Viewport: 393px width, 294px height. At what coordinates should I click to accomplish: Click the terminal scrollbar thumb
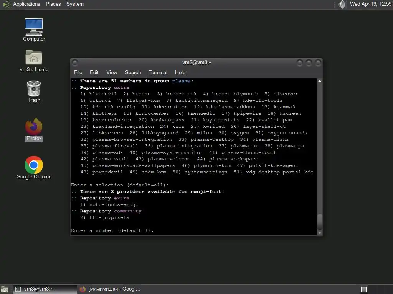[x=320, y=222]
